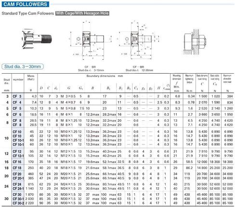
Task: Click the 2 070 dynamic load value
Action: point(203,103)
